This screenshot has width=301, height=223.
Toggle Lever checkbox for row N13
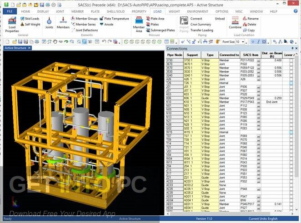coord(291,117)
